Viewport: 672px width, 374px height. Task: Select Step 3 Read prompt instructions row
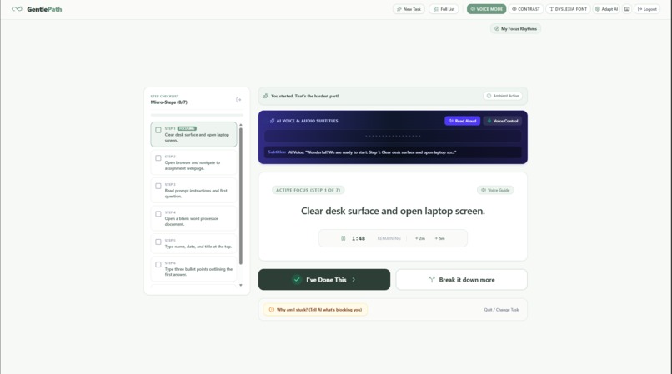tap(193, 190)
